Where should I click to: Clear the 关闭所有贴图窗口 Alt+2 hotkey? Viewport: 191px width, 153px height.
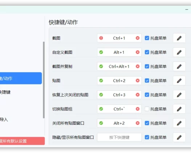(138, 123)
